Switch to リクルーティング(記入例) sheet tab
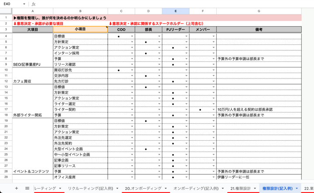314x193 pixels. (90, 188)
